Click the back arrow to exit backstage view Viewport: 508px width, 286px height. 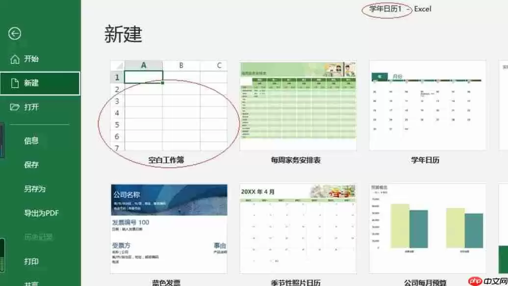coord(15,33)
